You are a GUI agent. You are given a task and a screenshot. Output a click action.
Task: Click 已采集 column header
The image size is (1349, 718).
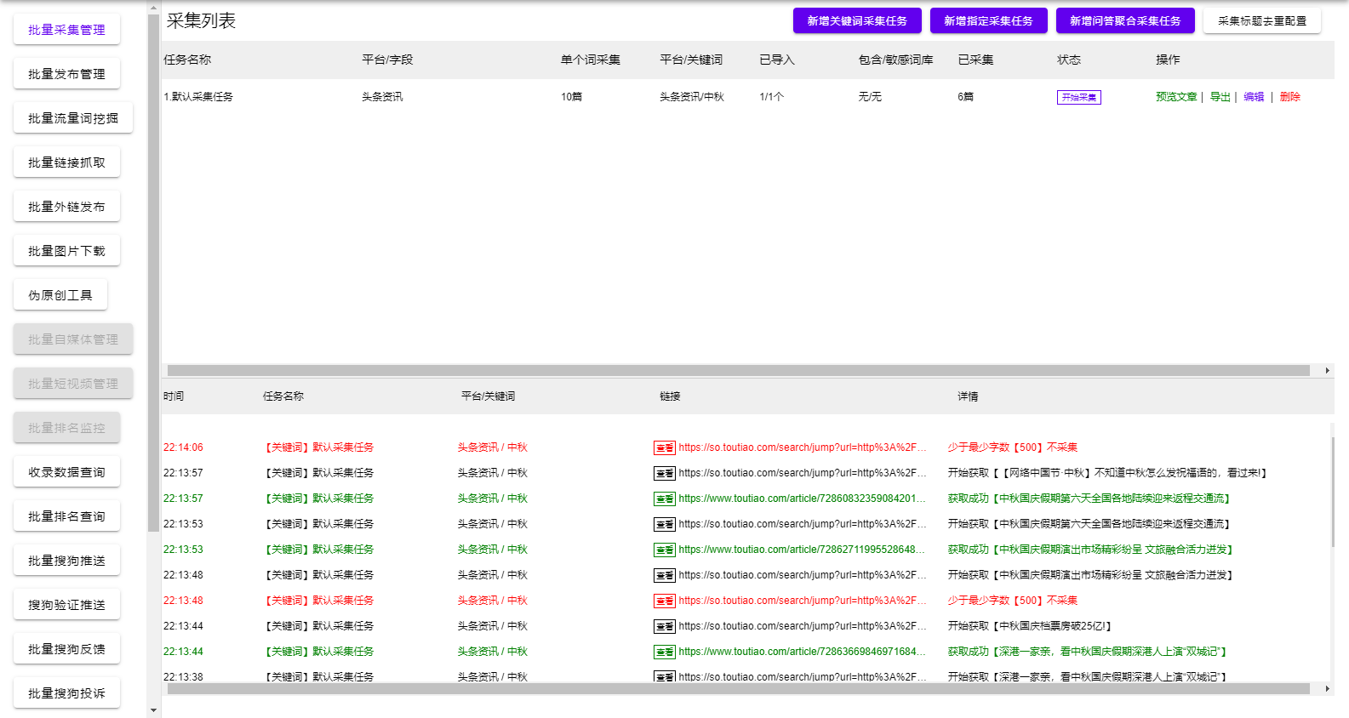(x=975, y=60)
